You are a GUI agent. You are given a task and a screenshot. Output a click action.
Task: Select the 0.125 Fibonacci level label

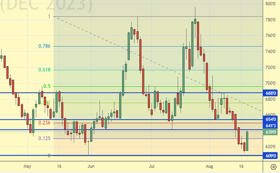coord(44,138)
